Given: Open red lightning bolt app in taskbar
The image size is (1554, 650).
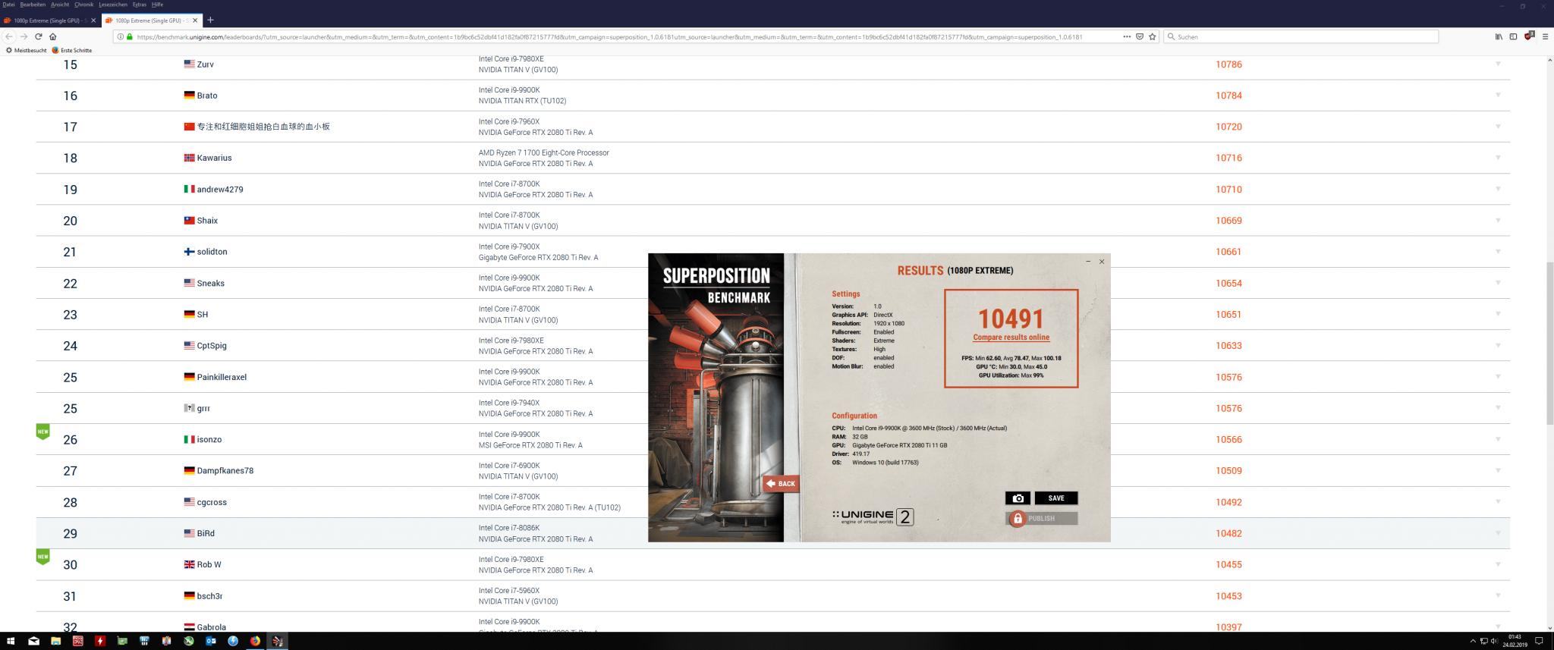Looking at the screenshot, I should click(99, 641).
